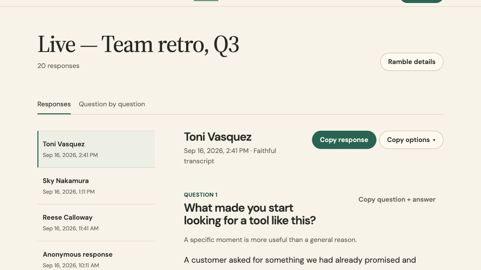Image resolution: width=481 pixels, height=270 pixels.
Task: Click the Live — Team retro, Q3 title
Action: [138, 44]
